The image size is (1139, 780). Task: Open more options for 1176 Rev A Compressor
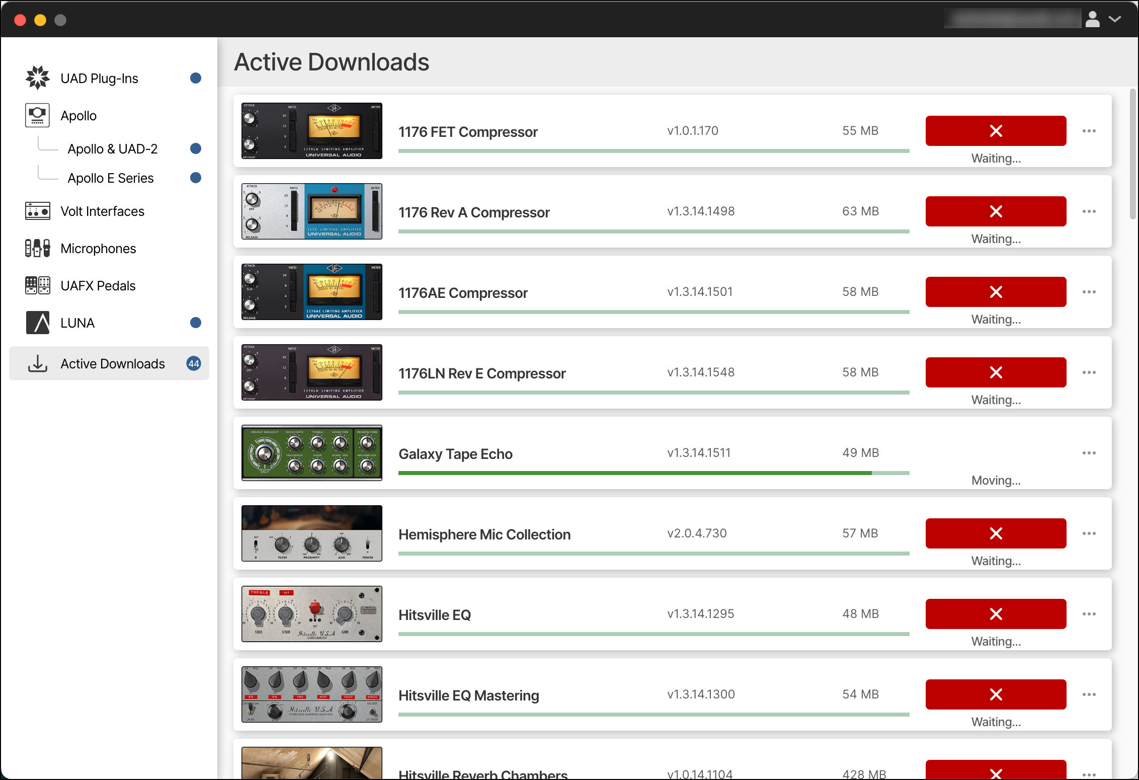click(1089, 211)
